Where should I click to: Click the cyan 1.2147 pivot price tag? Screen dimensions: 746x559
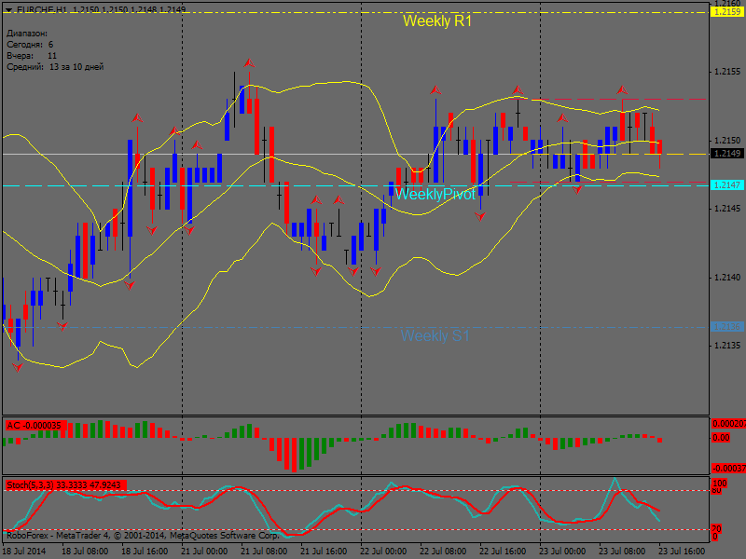725,185
